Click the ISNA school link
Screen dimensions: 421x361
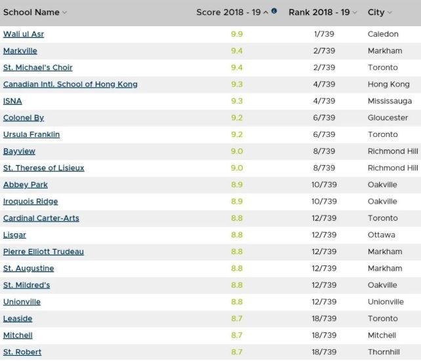(12, 101)
